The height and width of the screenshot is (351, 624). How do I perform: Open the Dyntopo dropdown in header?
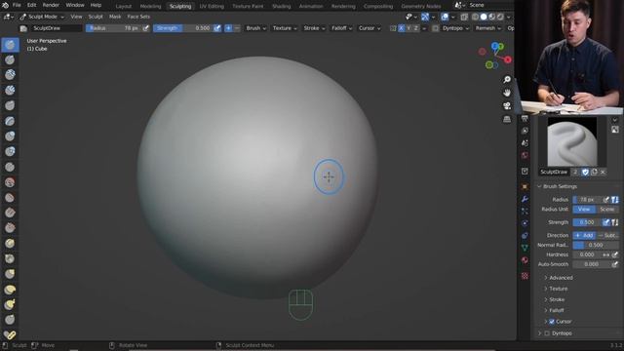click(456, 28)
